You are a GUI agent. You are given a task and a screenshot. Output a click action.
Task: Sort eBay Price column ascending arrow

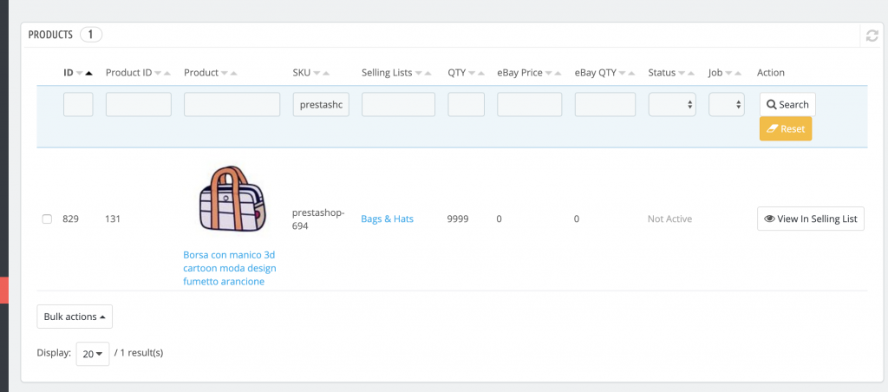pos(558,73)
